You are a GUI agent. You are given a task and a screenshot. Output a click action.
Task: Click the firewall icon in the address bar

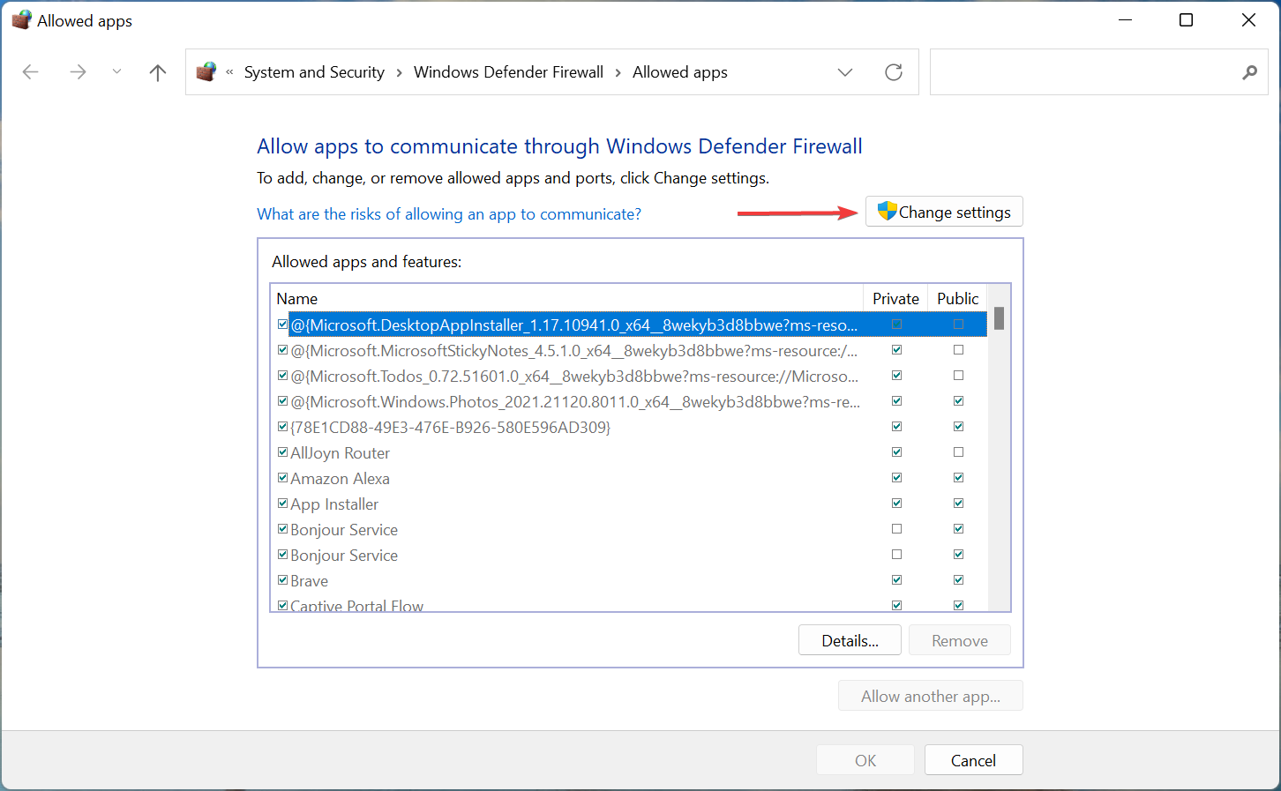point(206,71)
